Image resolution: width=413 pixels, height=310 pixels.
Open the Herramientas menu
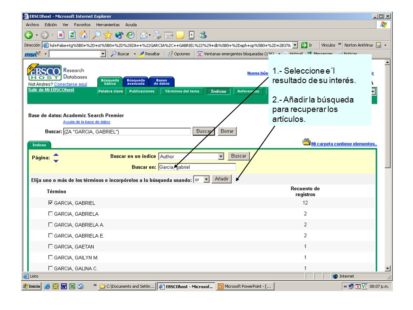[x=108, y=25]
